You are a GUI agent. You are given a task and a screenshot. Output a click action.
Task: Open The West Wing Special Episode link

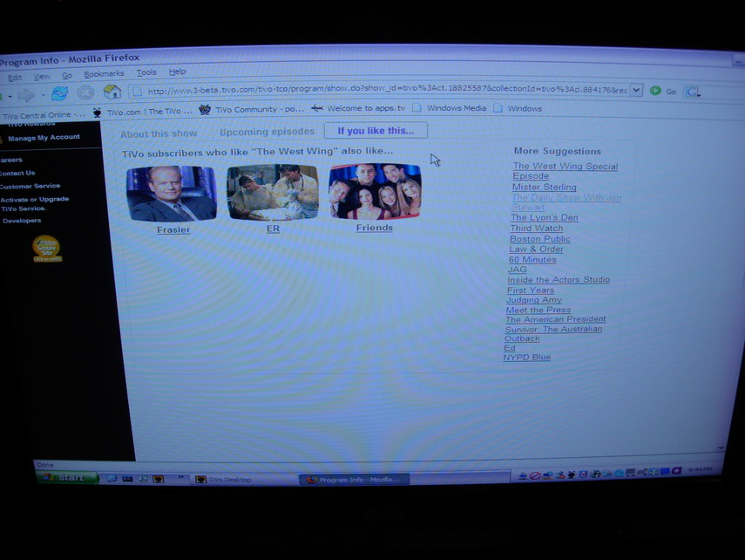(x=565, y=171)
